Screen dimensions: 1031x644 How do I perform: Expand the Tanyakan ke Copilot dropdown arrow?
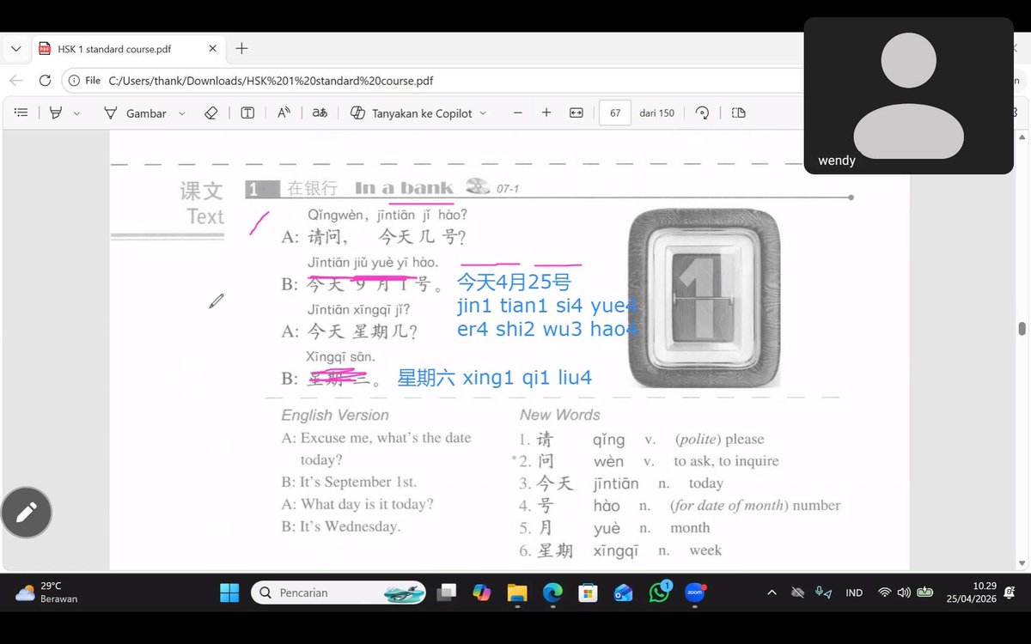pyautogui.click(x=482, y=113)
